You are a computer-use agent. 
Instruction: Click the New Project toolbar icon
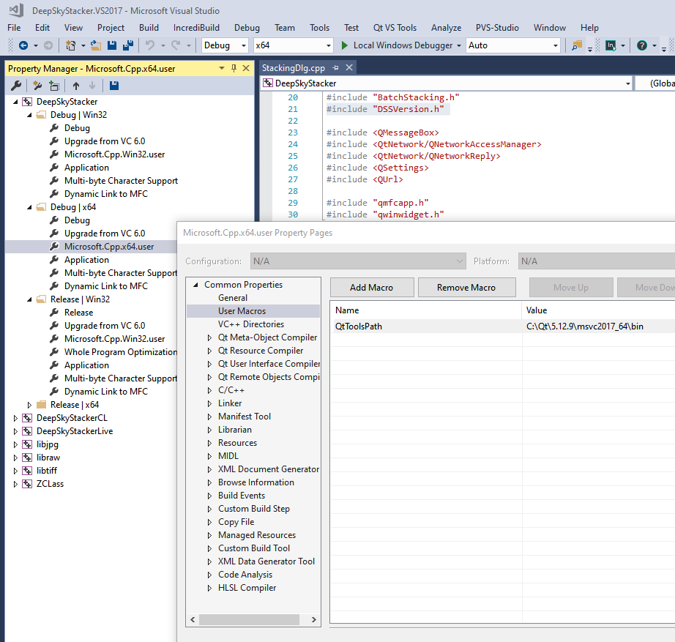(x=70, y=45)
